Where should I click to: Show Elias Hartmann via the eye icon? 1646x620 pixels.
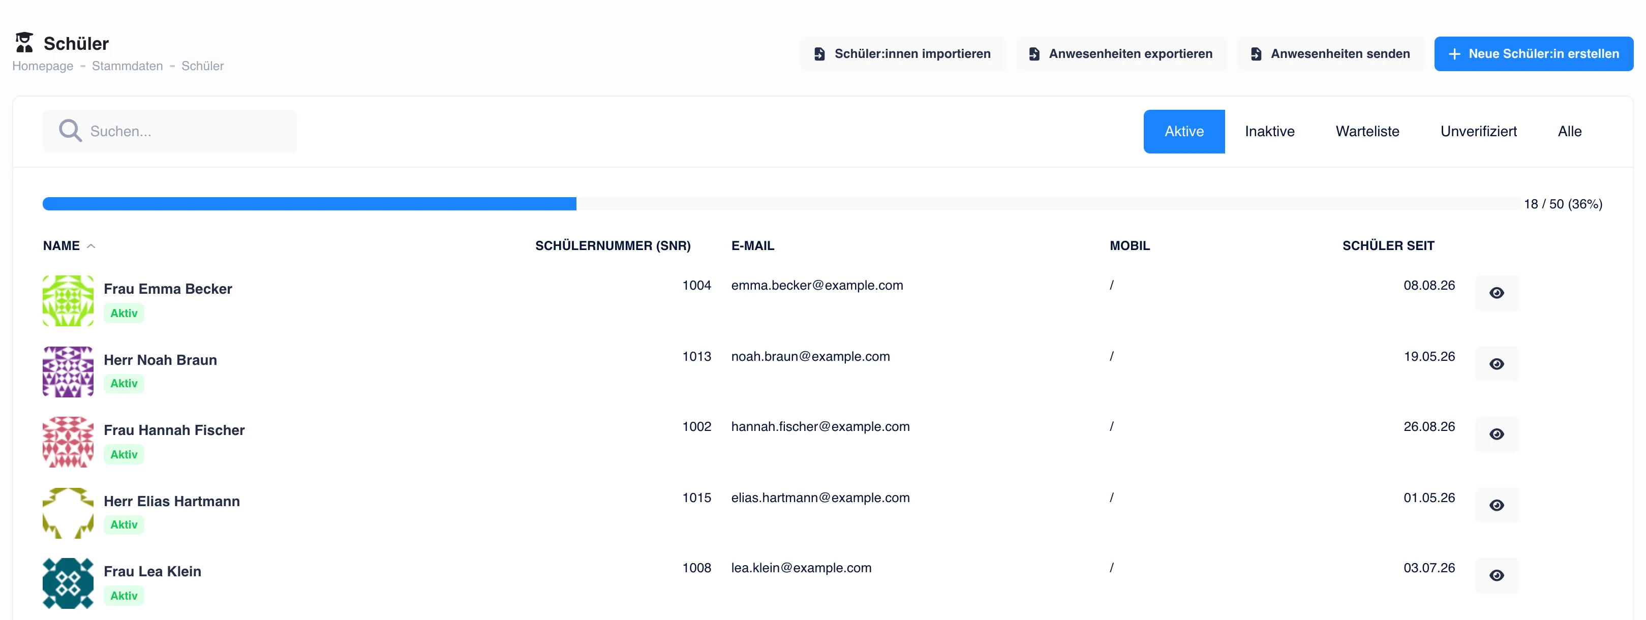pyautogui.click(x=1497, y=505)
